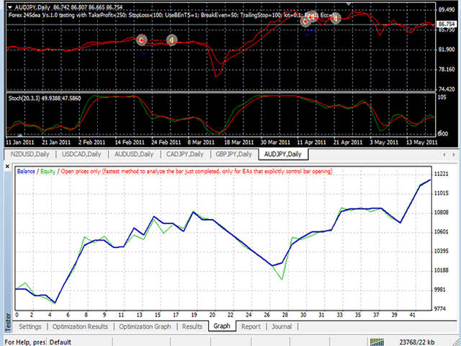This screenshot has height=346, width=461.
Task: Open the Optimization Results tab
Action: (x=80, y=327)
